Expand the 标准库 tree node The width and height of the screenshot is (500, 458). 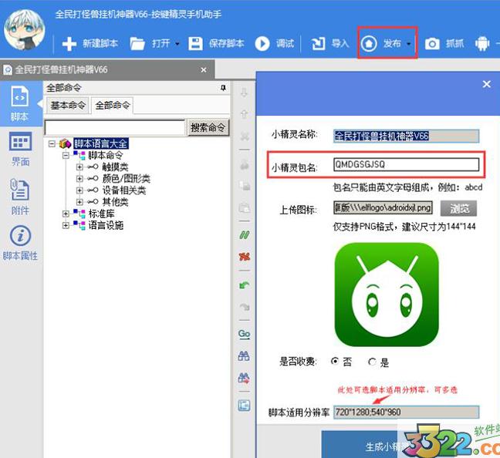[67, 214]
